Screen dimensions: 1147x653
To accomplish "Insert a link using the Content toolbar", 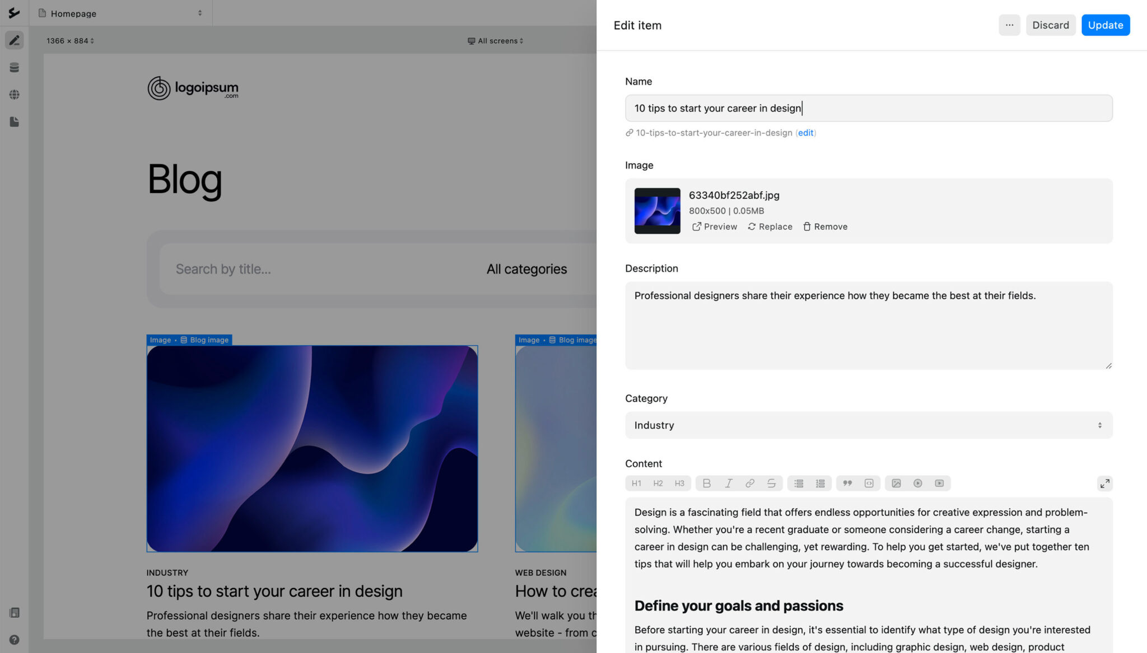I will coord(750,483).
